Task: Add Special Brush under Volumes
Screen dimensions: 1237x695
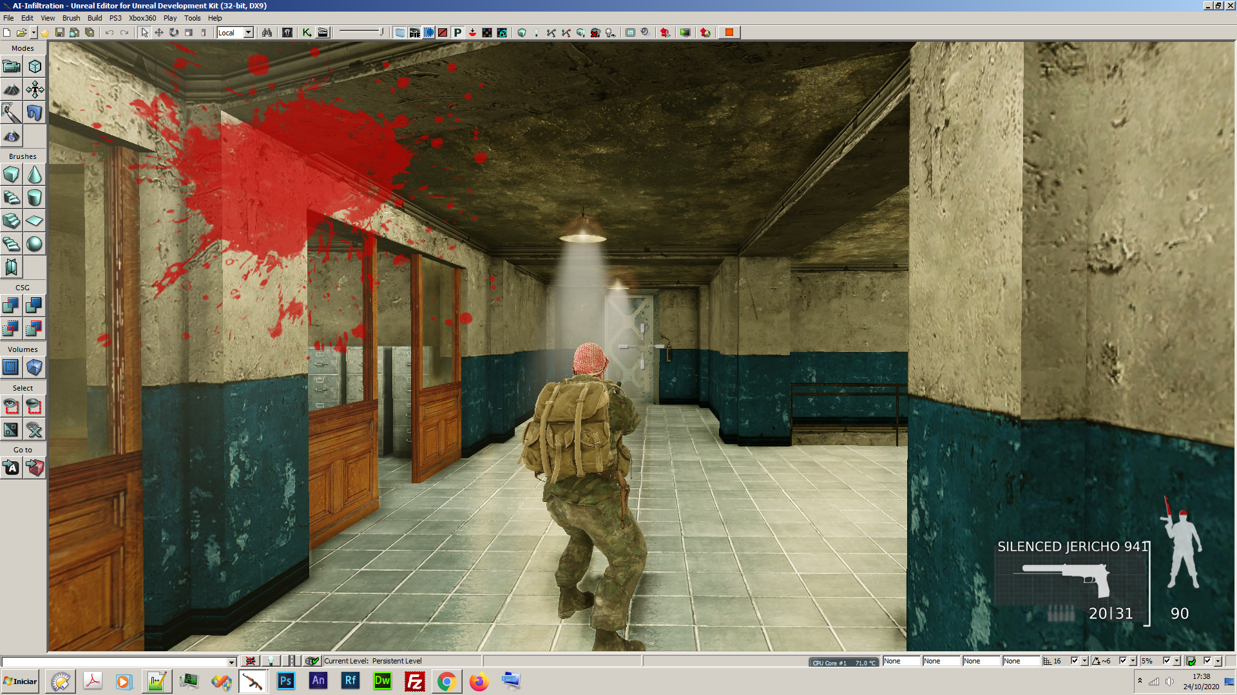Action: 12,367
